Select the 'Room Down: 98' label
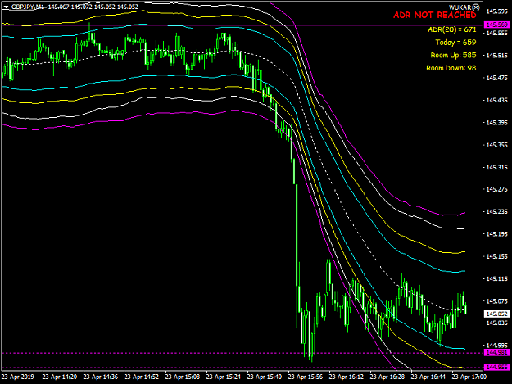 pos(451,68)
